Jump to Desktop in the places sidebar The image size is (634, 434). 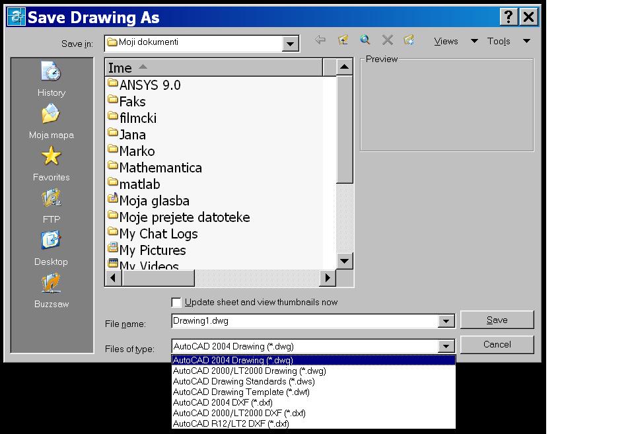(x=51, y=248)
